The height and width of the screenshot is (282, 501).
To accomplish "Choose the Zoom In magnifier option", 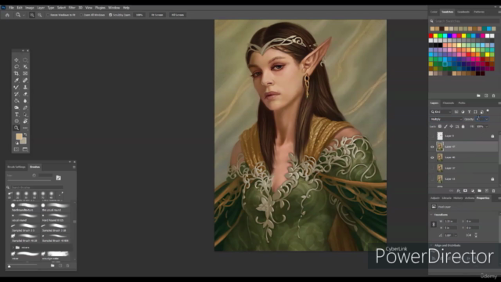I will [x=32, y=15].
